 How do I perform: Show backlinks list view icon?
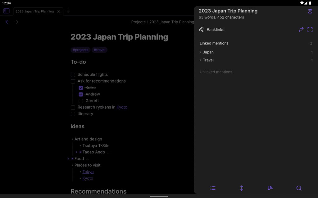click(x=213, y=188)
